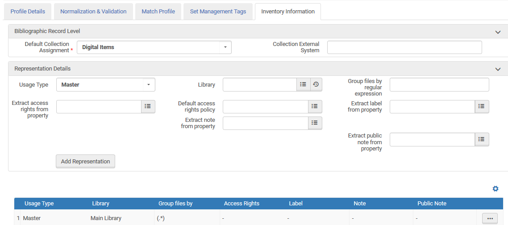Open the Match Profile tab

[158, 12]
